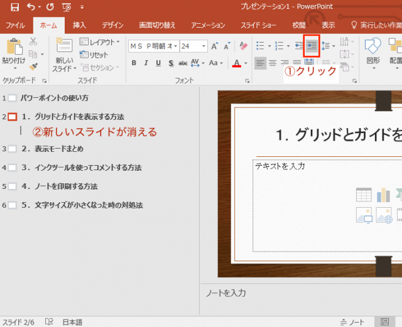Screen dimensions: 402x327
Task: Save the presentation from the quick access toolbar
Action: point(14,7)
